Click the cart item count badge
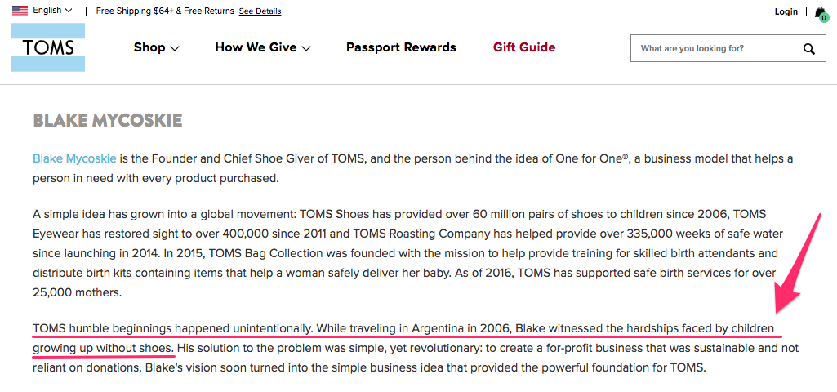Screen dimensions: 837x392 (x=824, y=18)
